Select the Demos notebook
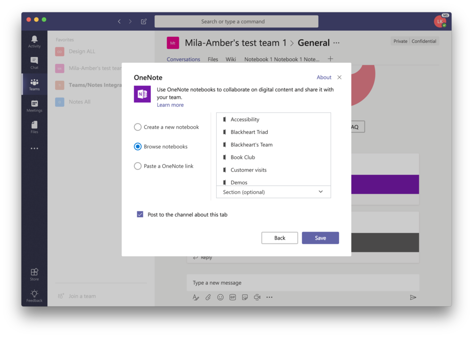The image size is (473, 337). (x=273, y=181)
